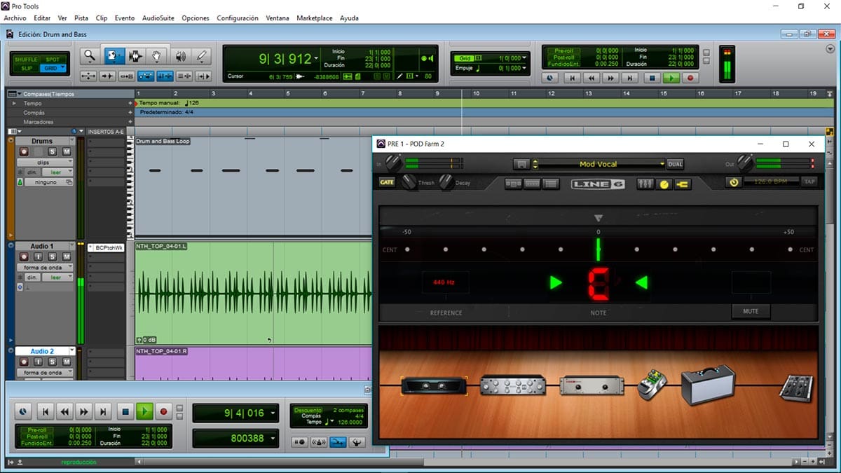Click the Stop button in floating transport
This screenshot has width=841, height=473.
pos(125,412)
